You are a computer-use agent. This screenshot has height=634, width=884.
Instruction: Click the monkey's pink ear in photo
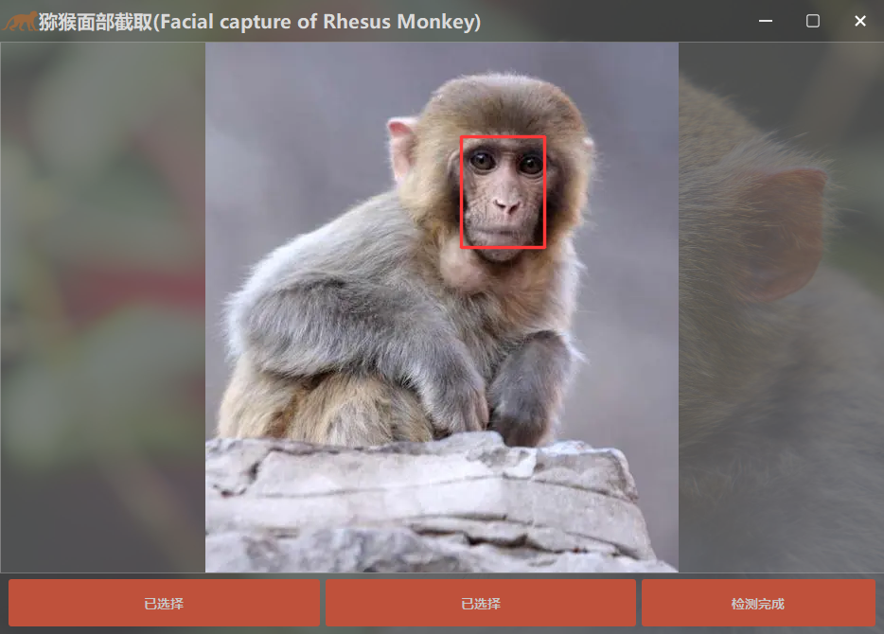click(x=403, y=148)
